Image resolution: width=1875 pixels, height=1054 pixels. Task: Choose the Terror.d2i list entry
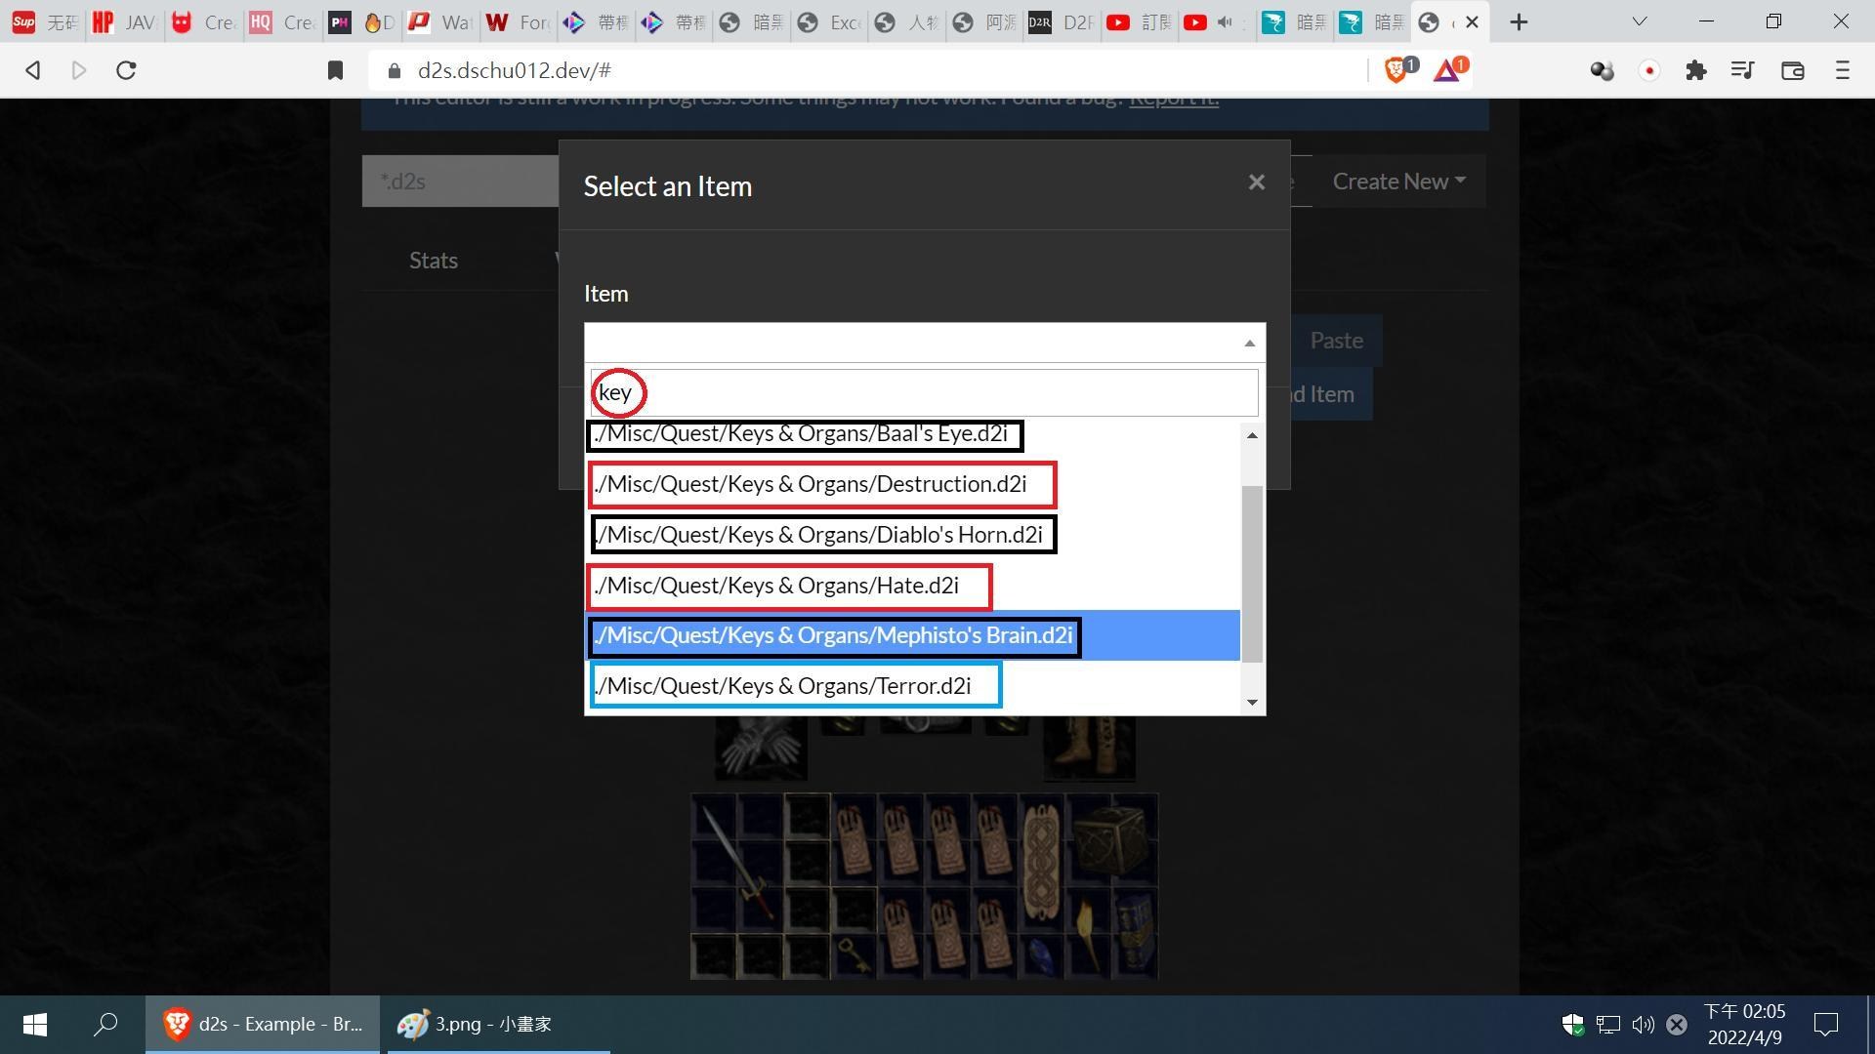[783, 686]
